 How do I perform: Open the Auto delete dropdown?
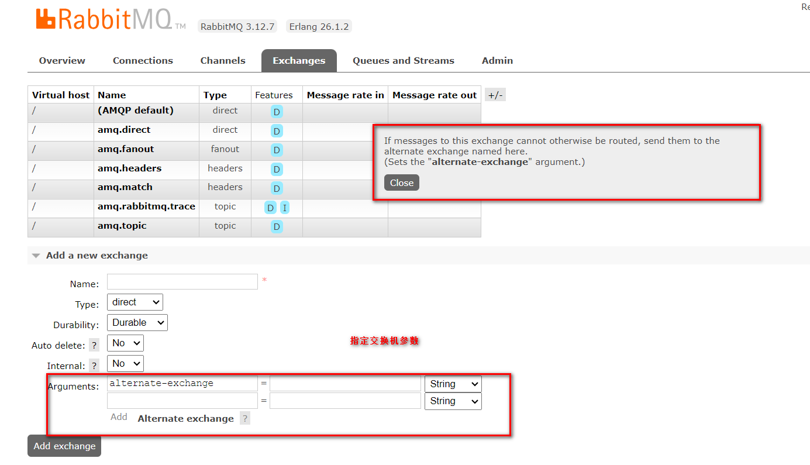[126, 343]
